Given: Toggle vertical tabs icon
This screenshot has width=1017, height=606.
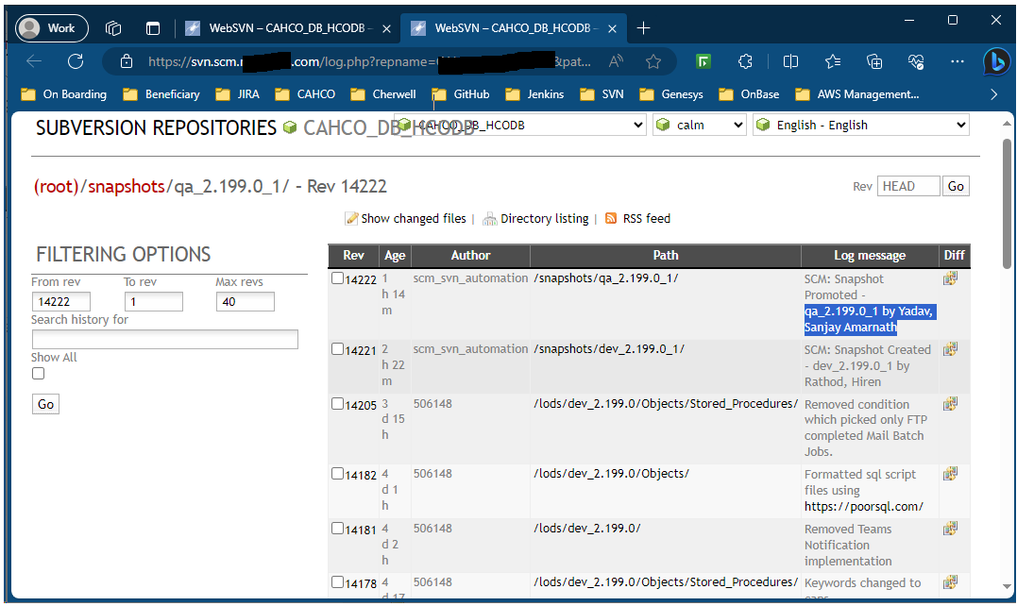Looking at the screenshot, I should pos(152,28).
